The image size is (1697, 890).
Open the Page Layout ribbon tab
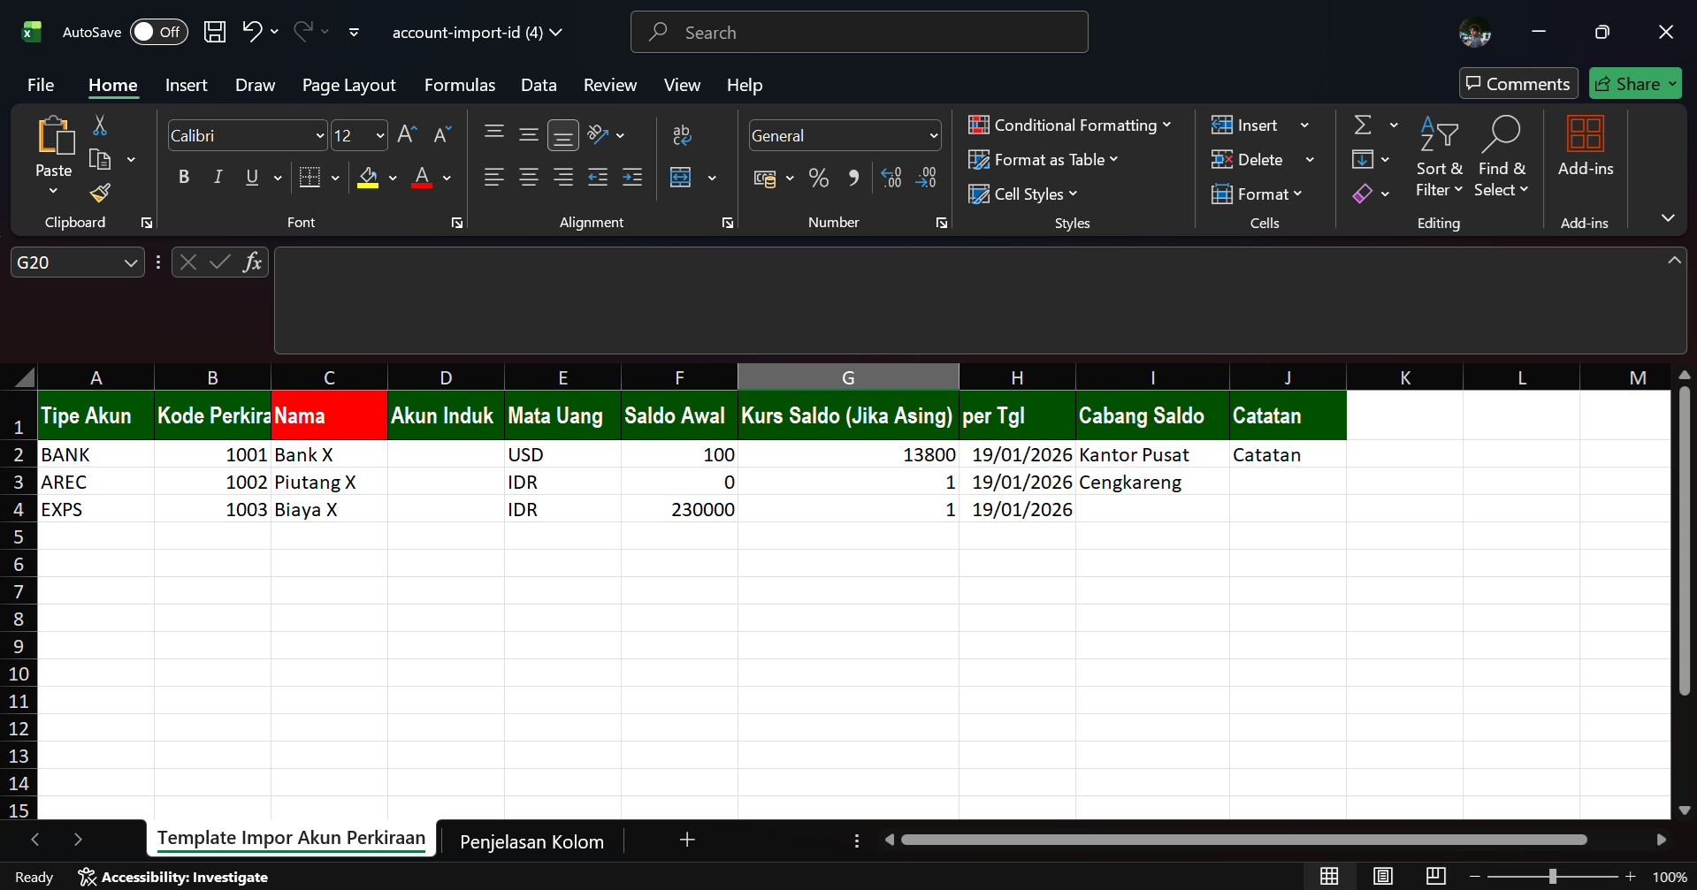click(x=348, y=85)
